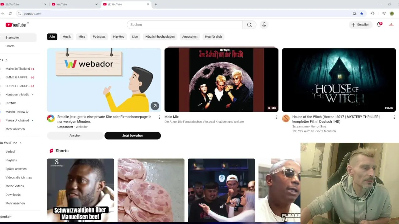Click the webador advertiser avatar icon
This screenshot has width=399, height=224.
[x=51, y=119]
